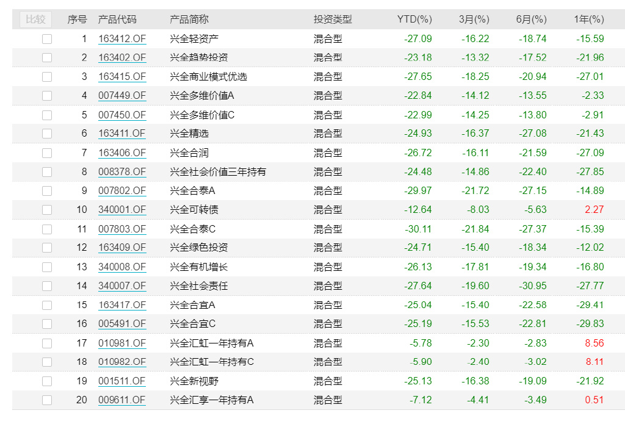Viewport: 625px width, 424px height.
Task: Click the 比较 compare button
Action: point(35,19)
